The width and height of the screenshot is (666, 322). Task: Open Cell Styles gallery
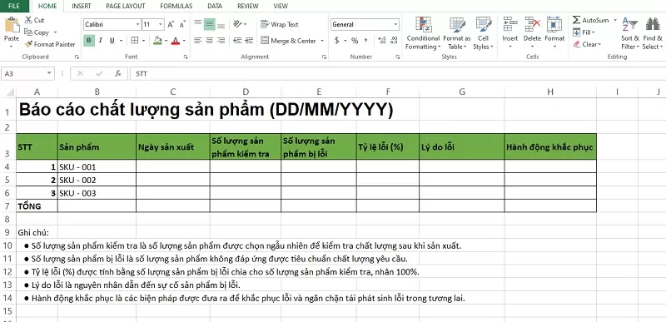point(484,33)
